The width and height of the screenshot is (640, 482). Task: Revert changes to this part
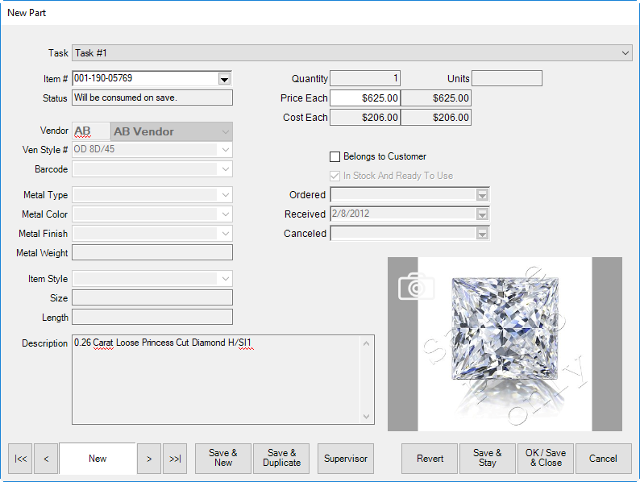pos(430,459)
